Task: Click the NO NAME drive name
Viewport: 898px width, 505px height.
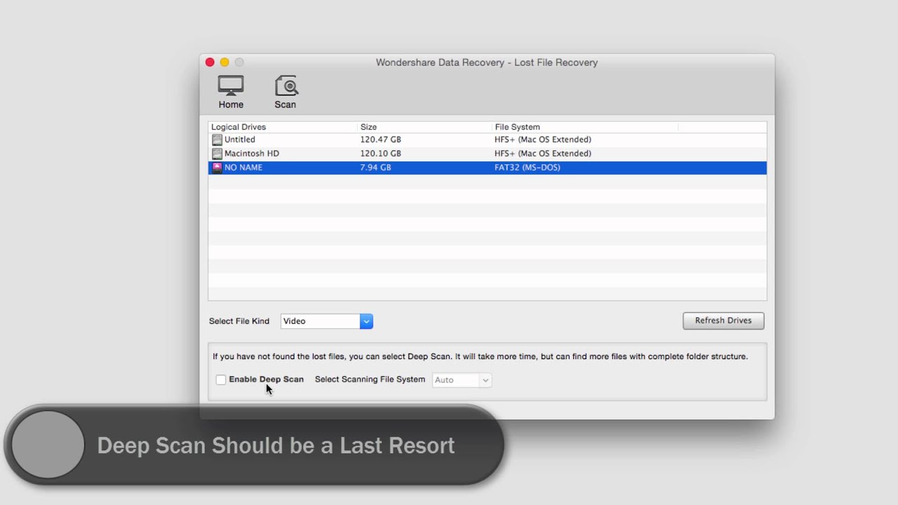Action: (x=243, y=168)
